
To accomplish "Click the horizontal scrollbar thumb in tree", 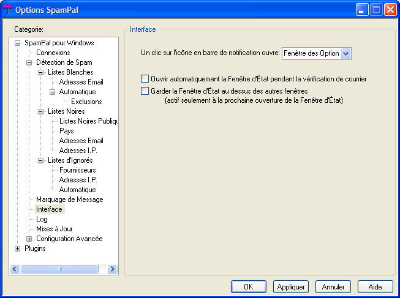I will click(59, 269).
